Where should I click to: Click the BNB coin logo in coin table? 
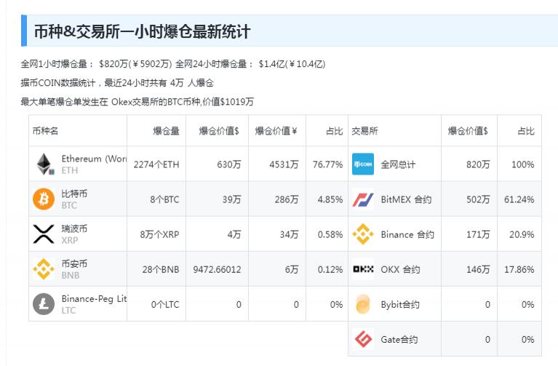coord(44,268)
